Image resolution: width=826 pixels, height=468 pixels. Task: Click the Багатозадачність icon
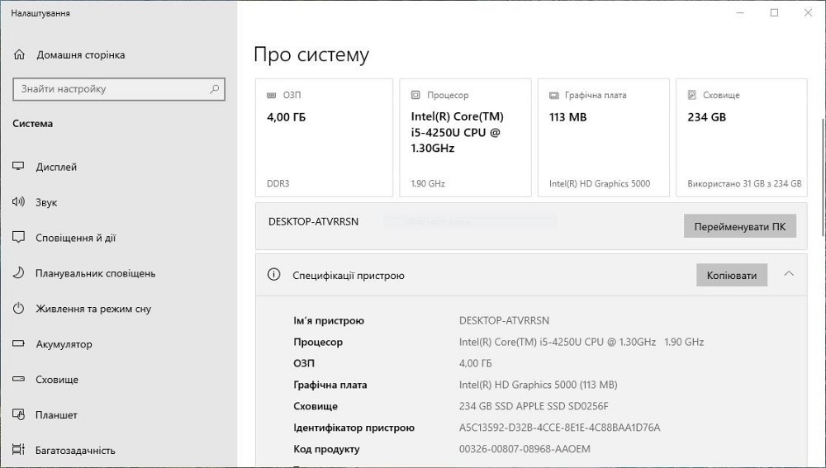coord(18,450)
